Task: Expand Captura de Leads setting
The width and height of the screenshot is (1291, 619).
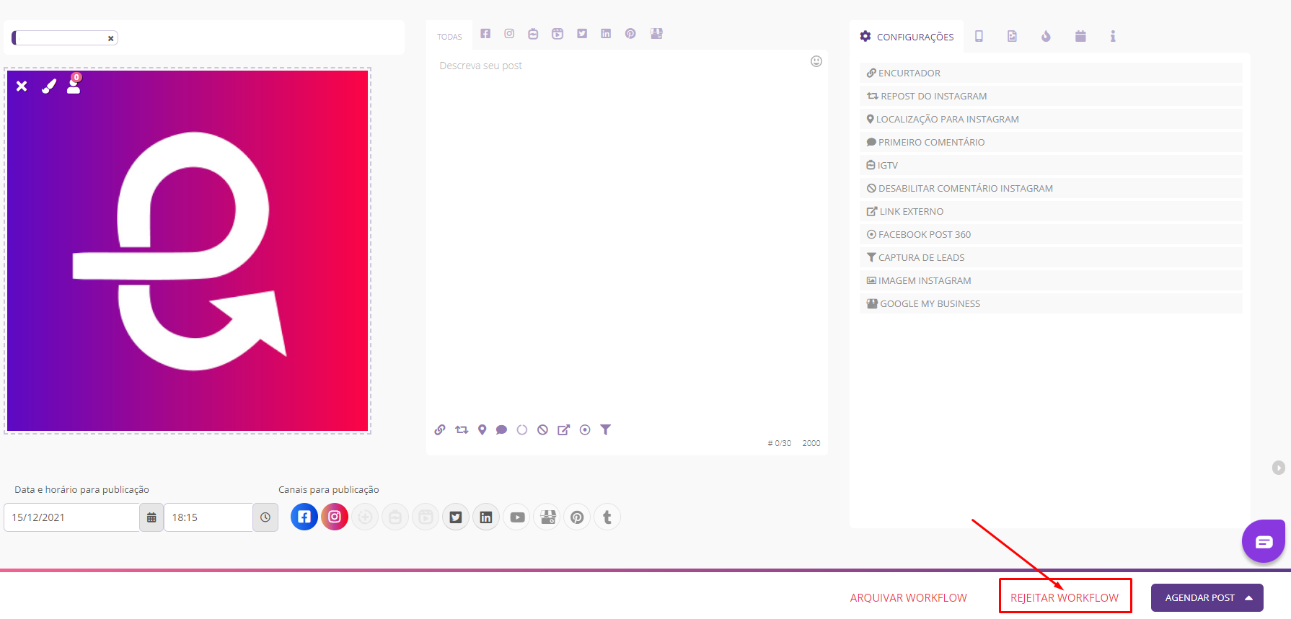Action: (x=1051, y=257)
